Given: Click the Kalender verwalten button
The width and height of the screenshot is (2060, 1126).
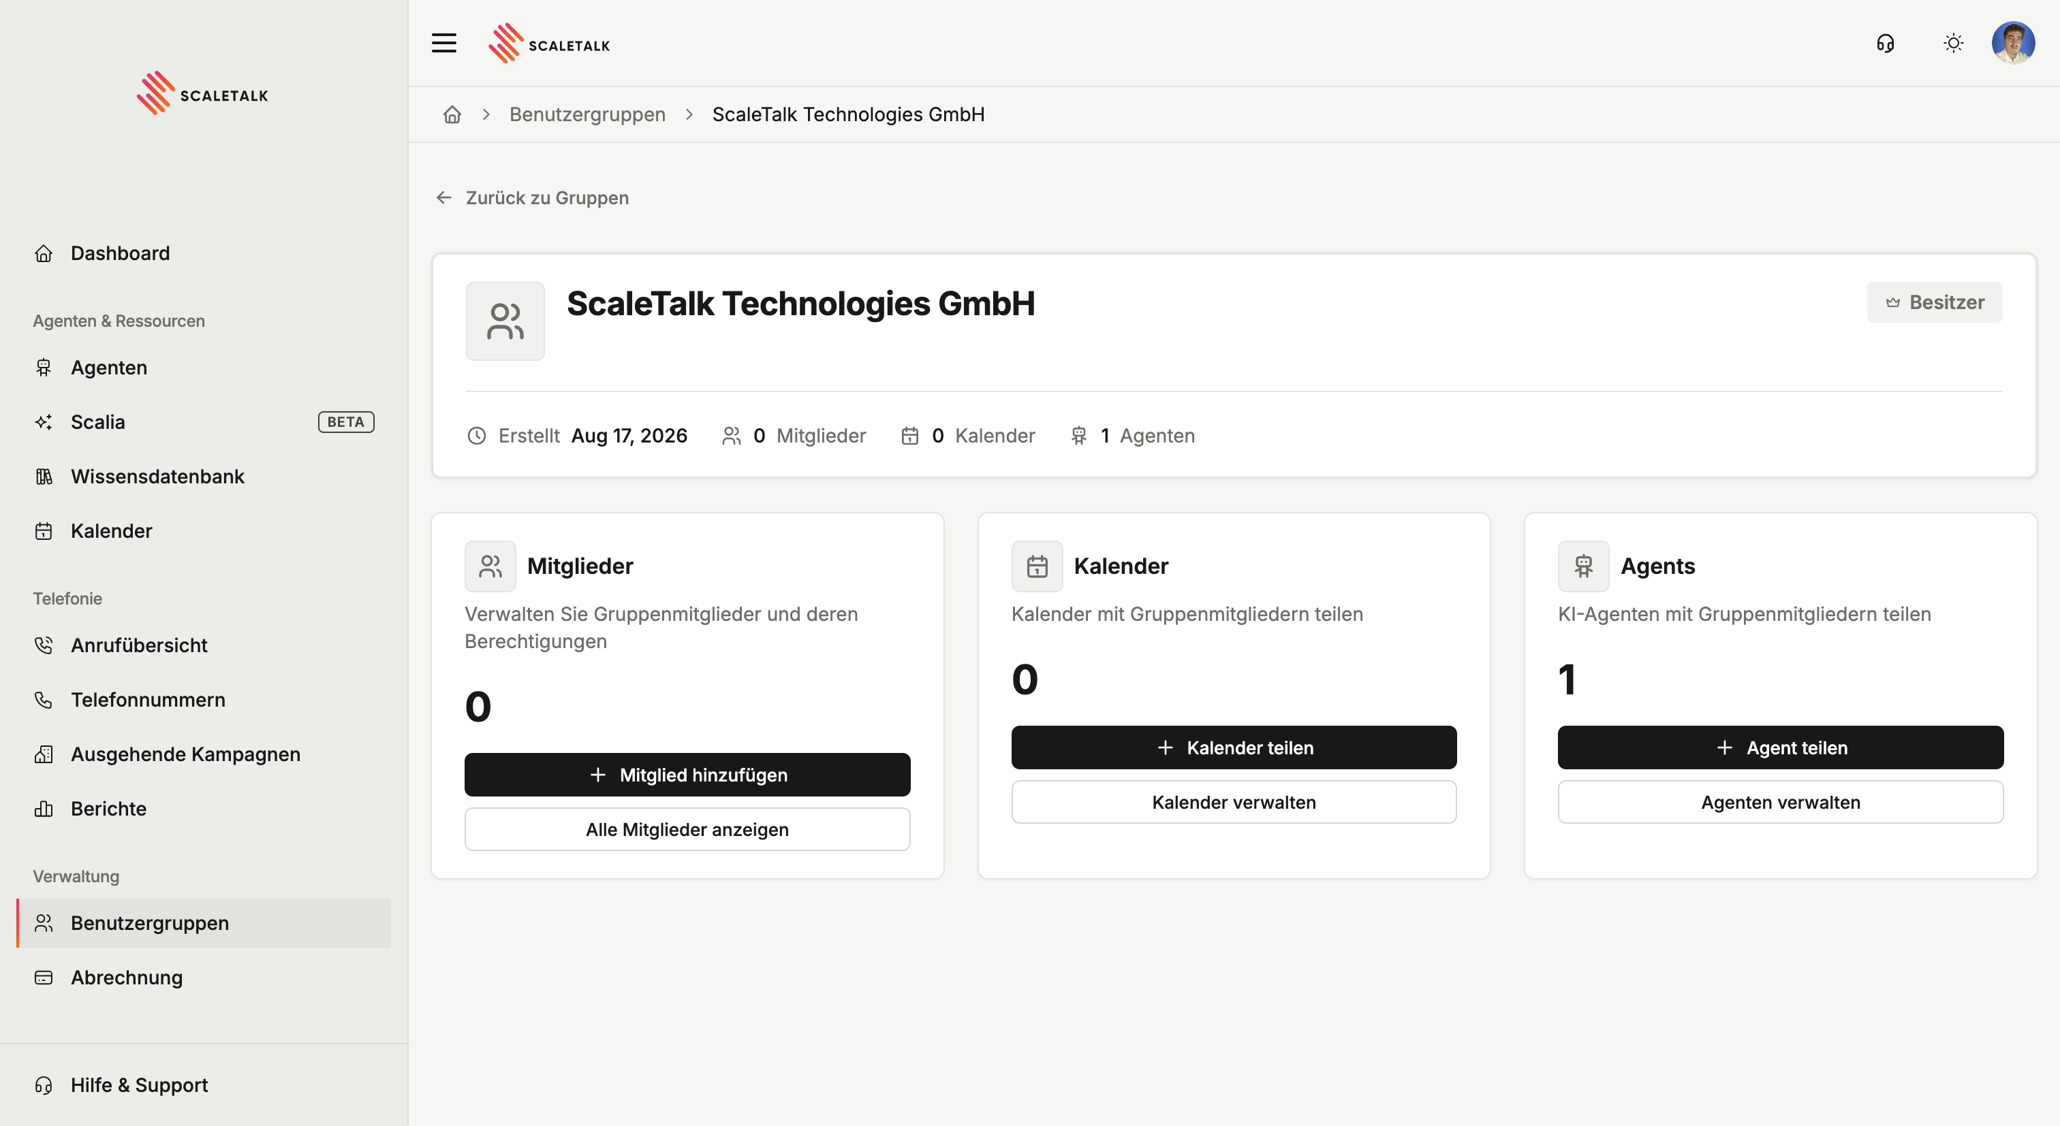Looking at the screenshot, I should pos(1234,803).
